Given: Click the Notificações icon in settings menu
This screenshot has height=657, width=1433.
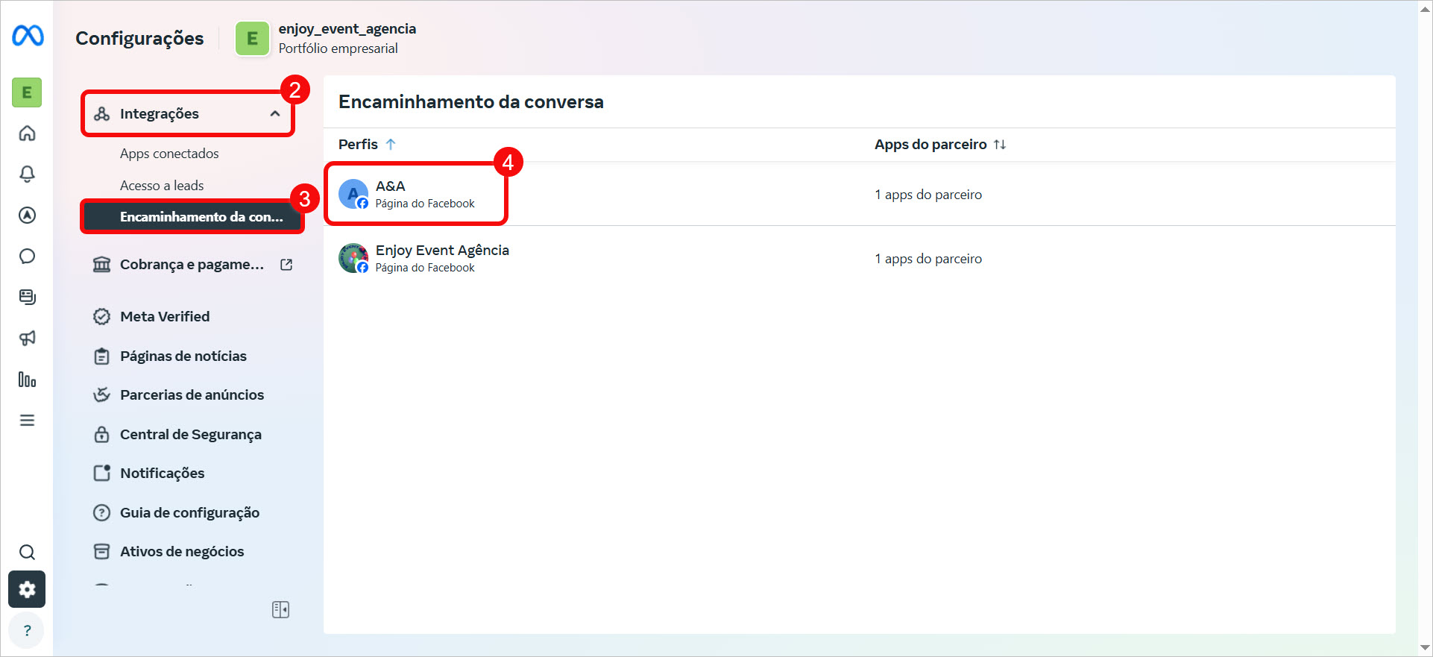Looking at the screenshot, I should [x=102, y=474].
